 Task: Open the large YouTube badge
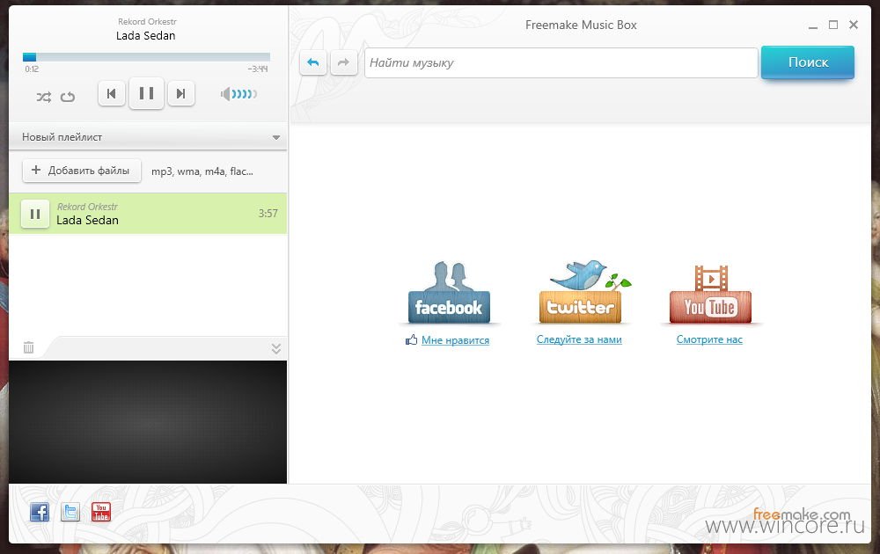point(710,294)
